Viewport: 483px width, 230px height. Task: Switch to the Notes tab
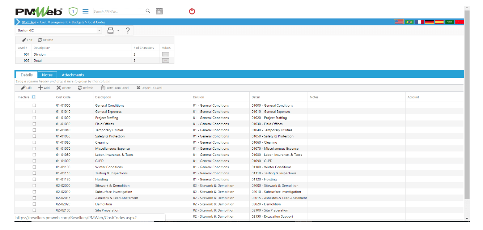click(x=47, y=75)
